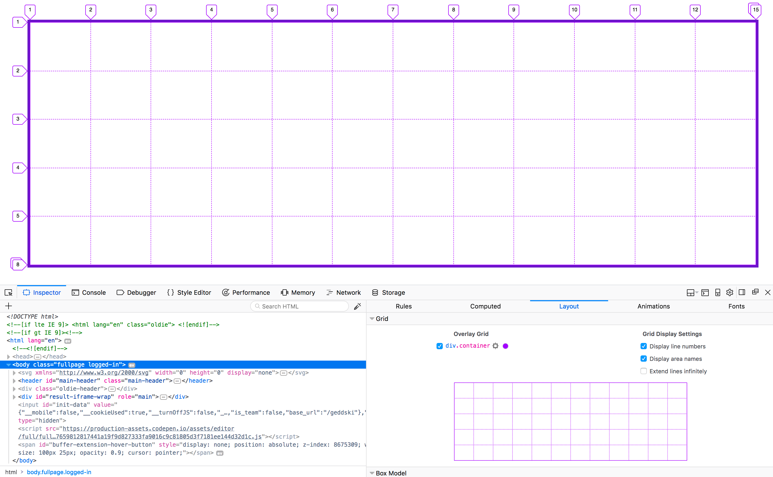Show developer tools in separate window
Viewport: 773px width, 477px height.
click(755, 292)
